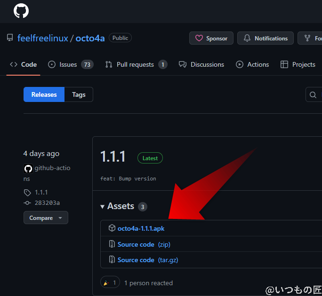Click the commit 283203a hash link
Image resolution: width=322 pixels, height=296 pixels.
pyautogui.click(x=47, y=203)
